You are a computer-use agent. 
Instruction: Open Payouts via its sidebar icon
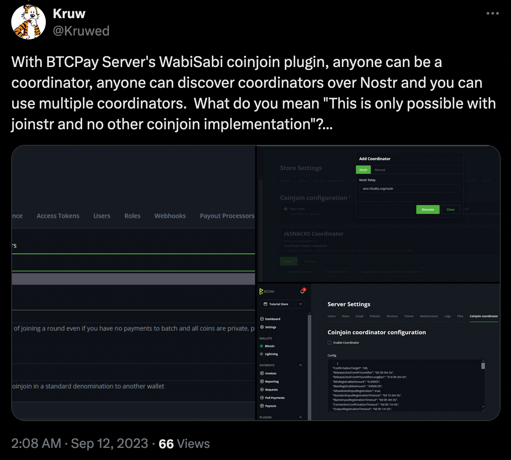[x=262, y=406]
